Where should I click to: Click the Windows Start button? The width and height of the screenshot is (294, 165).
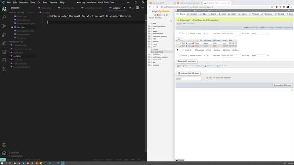point(2,163)
